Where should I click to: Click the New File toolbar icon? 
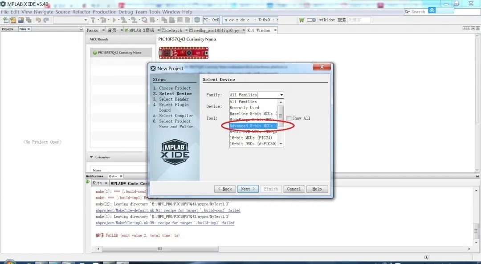point(6,20)
